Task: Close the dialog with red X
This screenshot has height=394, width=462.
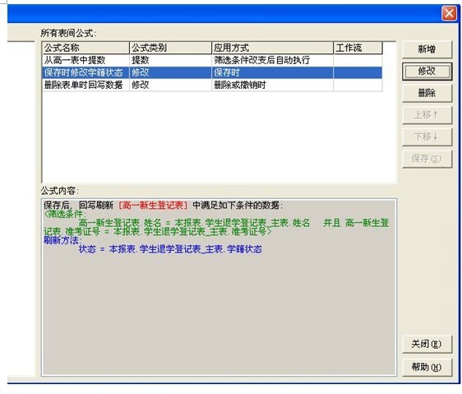Action: click(449, 13)
